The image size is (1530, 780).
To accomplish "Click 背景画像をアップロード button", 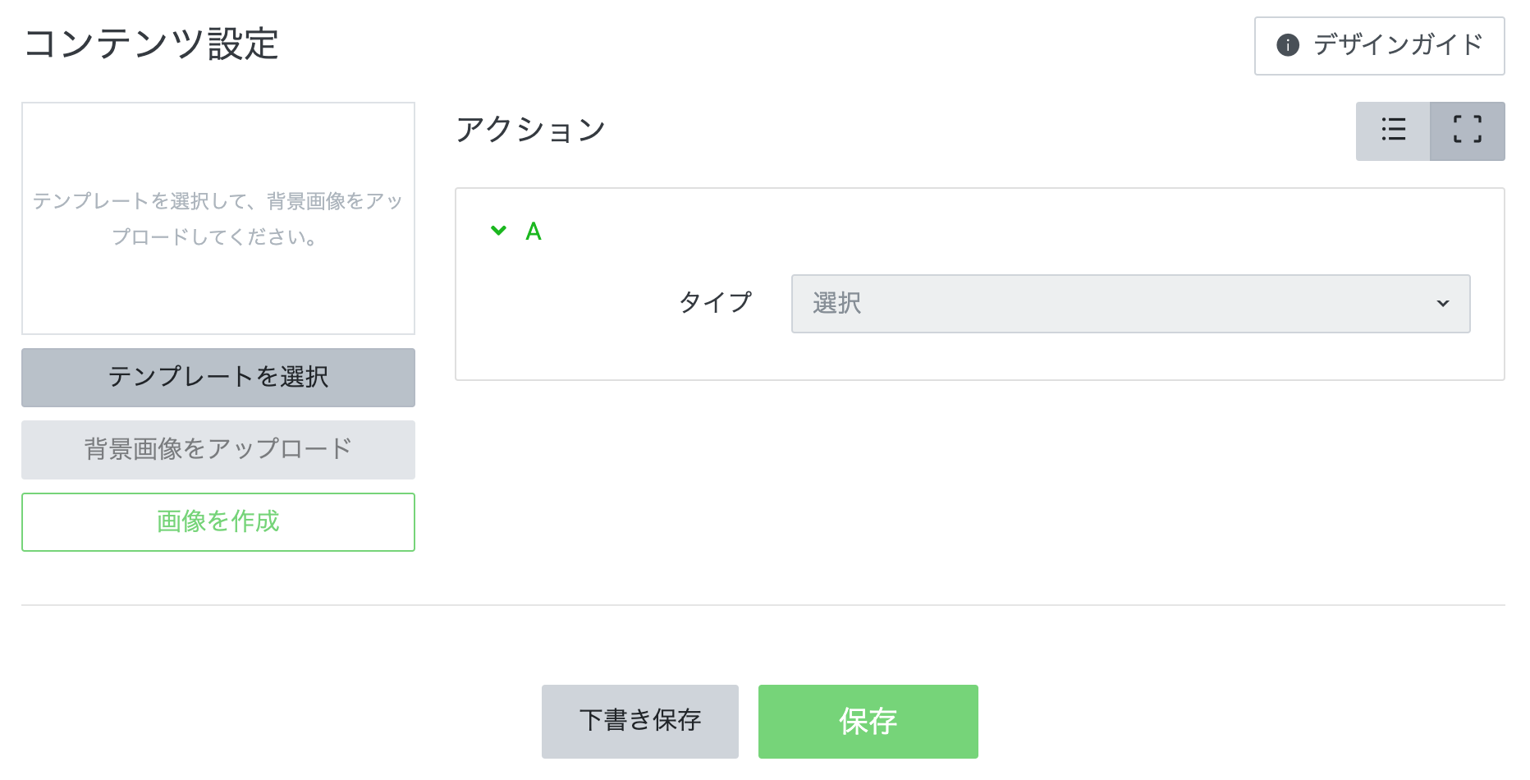I will [218, 449].
